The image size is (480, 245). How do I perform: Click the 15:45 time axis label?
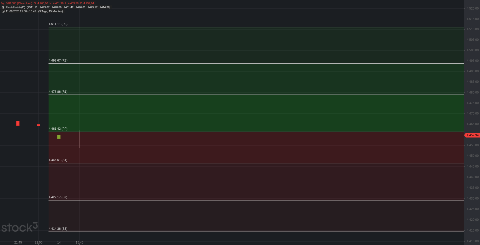79,242
